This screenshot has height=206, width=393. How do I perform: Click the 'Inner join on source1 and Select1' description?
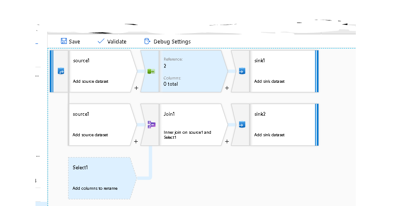click(x=187, y=135)
